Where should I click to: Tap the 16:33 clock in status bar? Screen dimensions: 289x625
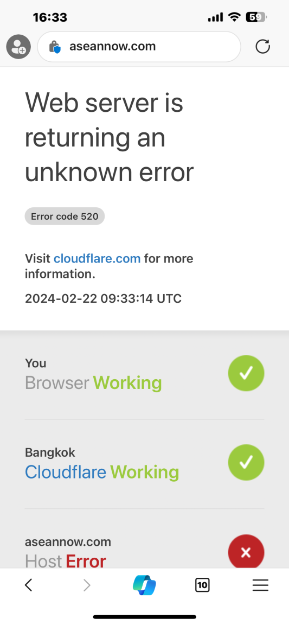point(50,17)
